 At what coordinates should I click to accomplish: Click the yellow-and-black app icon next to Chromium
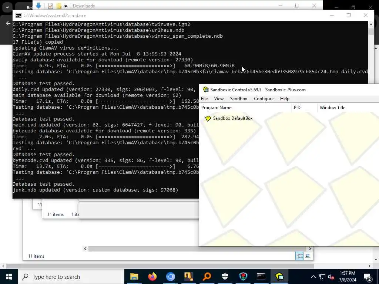click(x=188, y=277)
